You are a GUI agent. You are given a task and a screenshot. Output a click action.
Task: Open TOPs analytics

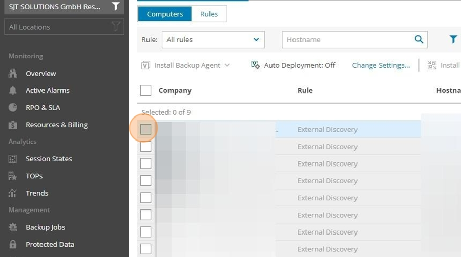(x=34, y=176)
